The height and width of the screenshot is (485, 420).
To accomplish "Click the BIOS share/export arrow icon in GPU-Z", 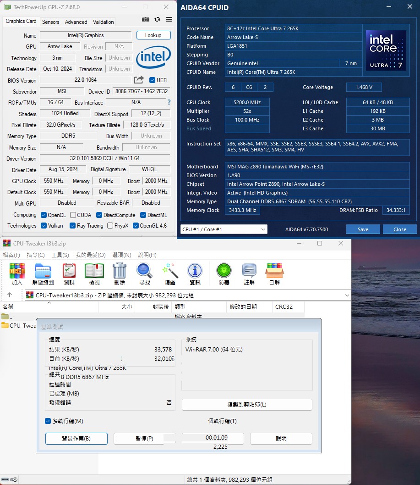I will tap(139, 80).
